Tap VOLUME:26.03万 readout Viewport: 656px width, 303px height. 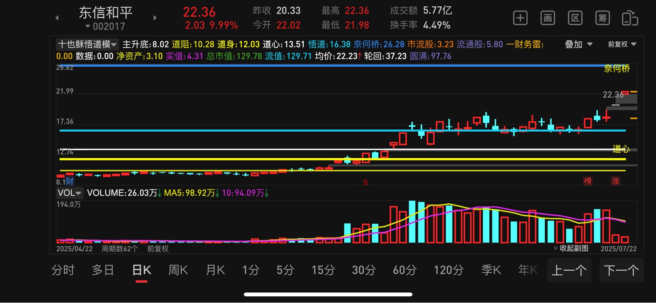[x=122, y=193]
